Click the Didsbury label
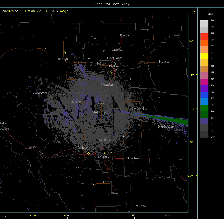The image size is (224, 219). pos(99,112)
